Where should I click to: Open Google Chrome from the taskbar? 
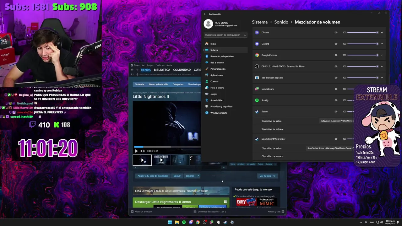[x=198, y=222]
